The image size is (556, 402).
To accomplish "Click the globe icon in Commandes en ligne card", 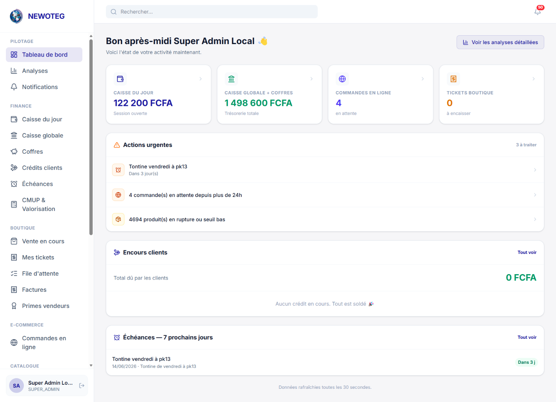I will pyautogui.click(x=342, y=79).
